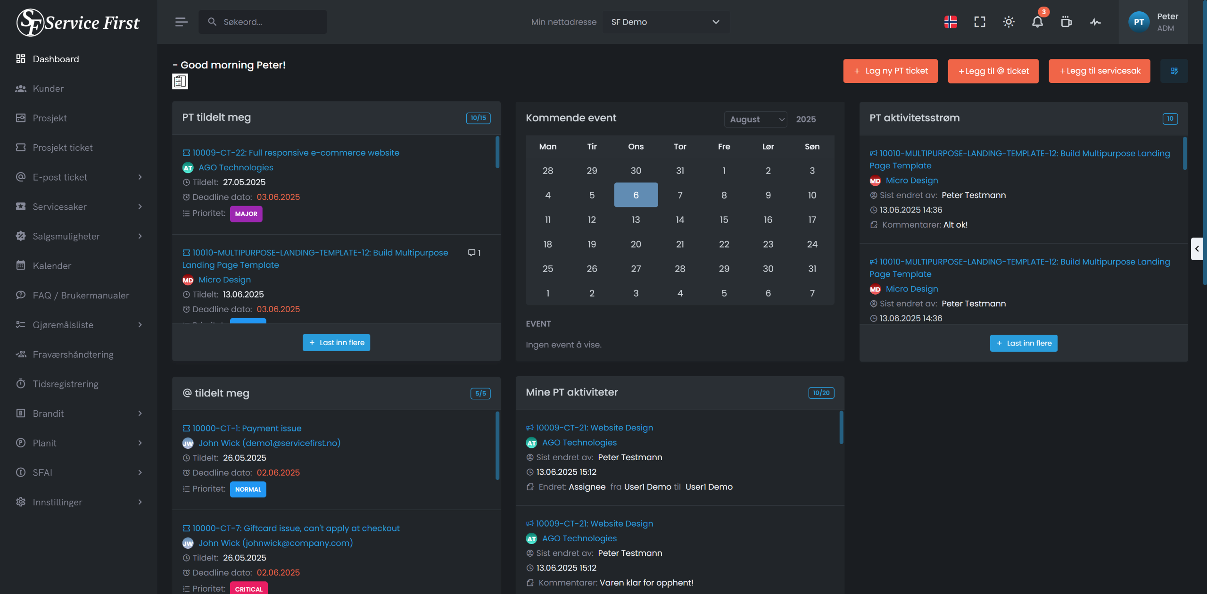Click the Norwegian flag language icon

point(951,22)
